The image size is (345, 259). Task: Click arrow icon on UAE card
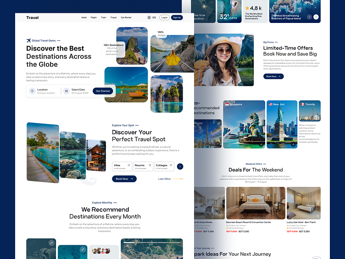coord(217,144)
